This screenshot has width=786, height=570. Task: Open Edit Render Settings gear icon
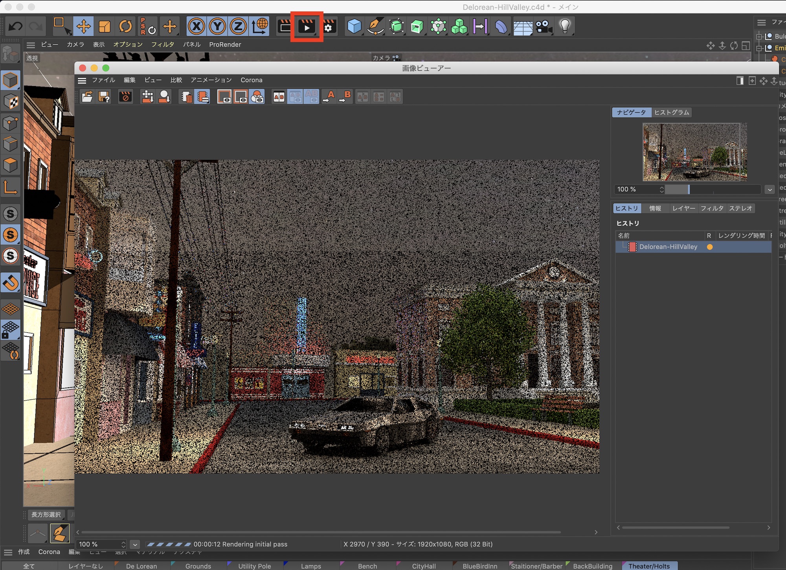329,27
